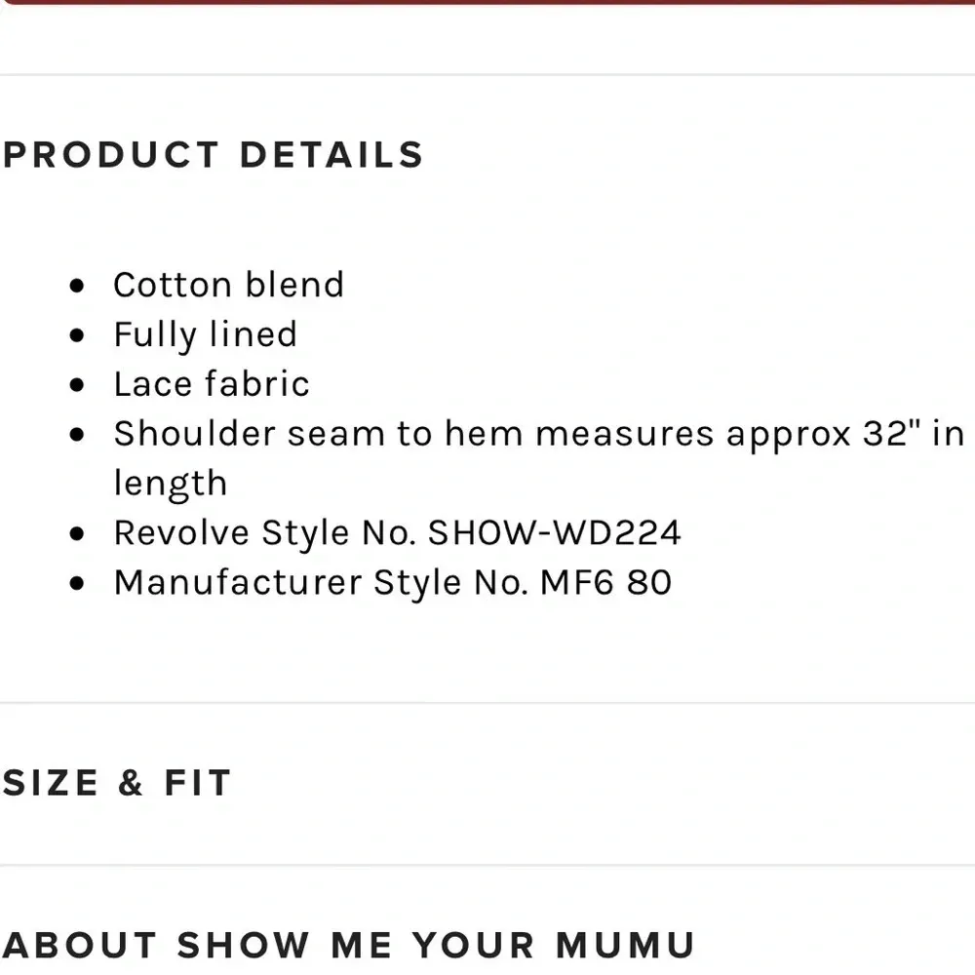Click the "Lace fabric" detail text

(x=212, y=384)
